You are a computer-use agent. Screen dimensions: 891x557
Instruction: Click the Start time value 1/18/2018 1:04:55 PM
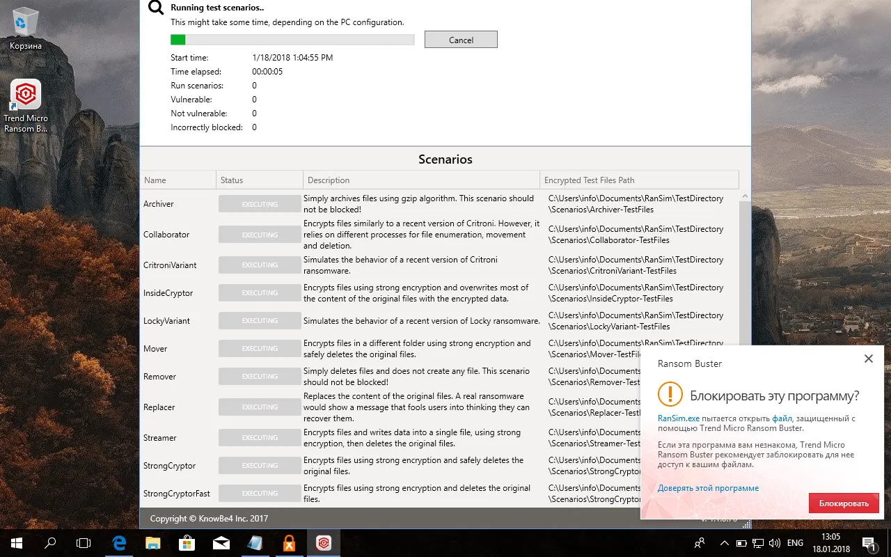point(292,58)
